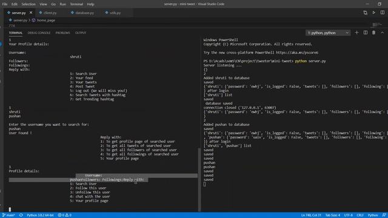Click the 'connection closed' output line

click(x=240, y=108)
